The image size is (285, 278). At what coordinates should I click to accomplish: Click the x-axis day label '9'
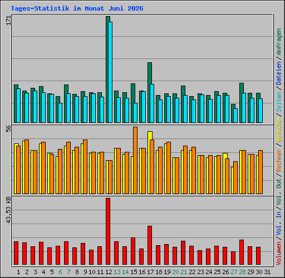pyautogui.click(x=85, y=272)
